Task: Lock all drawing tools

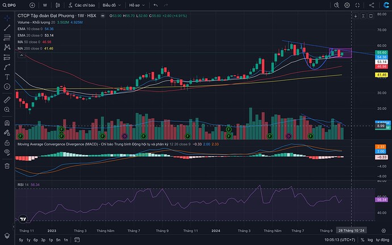Action: pos(7,143)
